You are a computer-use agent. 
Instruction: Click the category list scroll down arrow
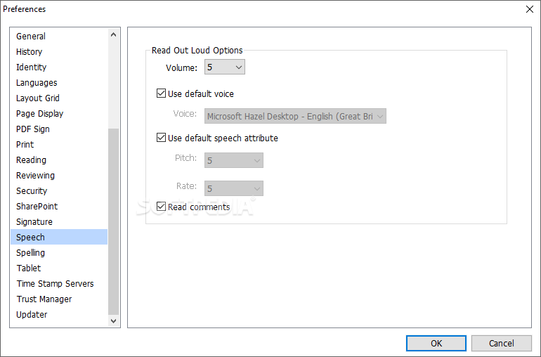(x=113, y=320)
